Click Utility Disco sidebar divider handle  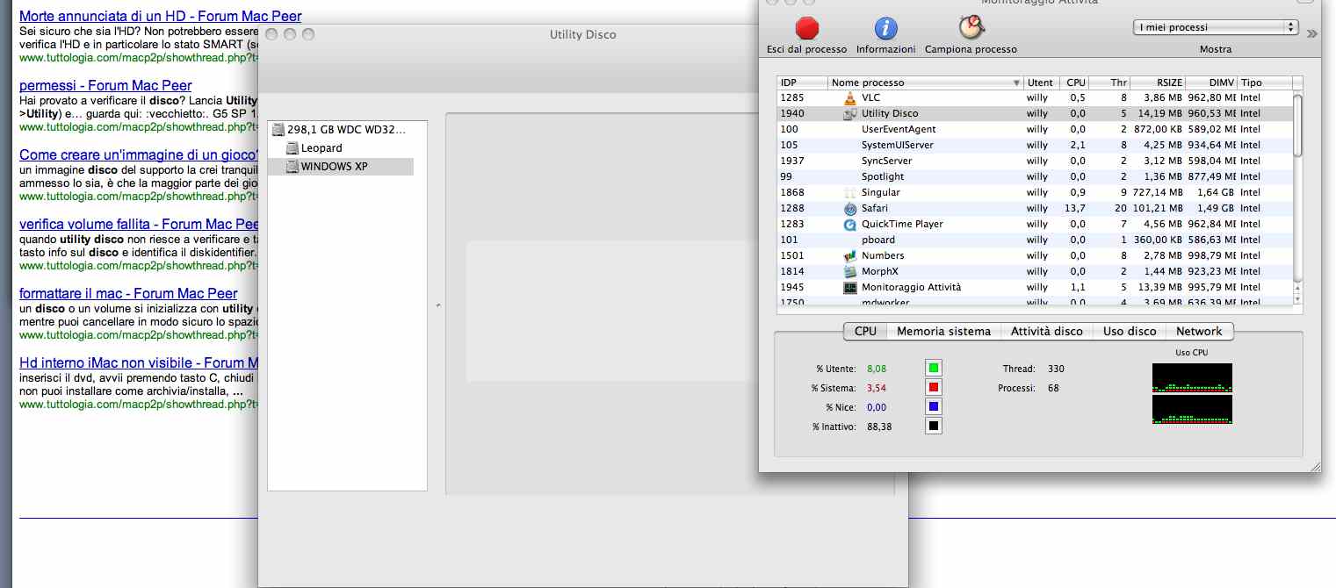(437, 305)
